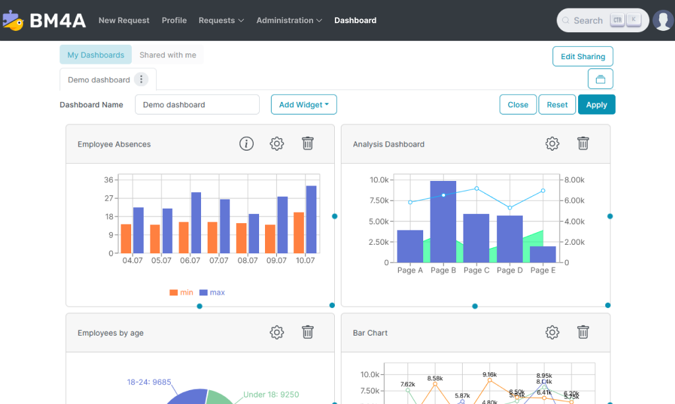
Task: Open settings for Employees by age widget
Action: [x=277, y=332]
